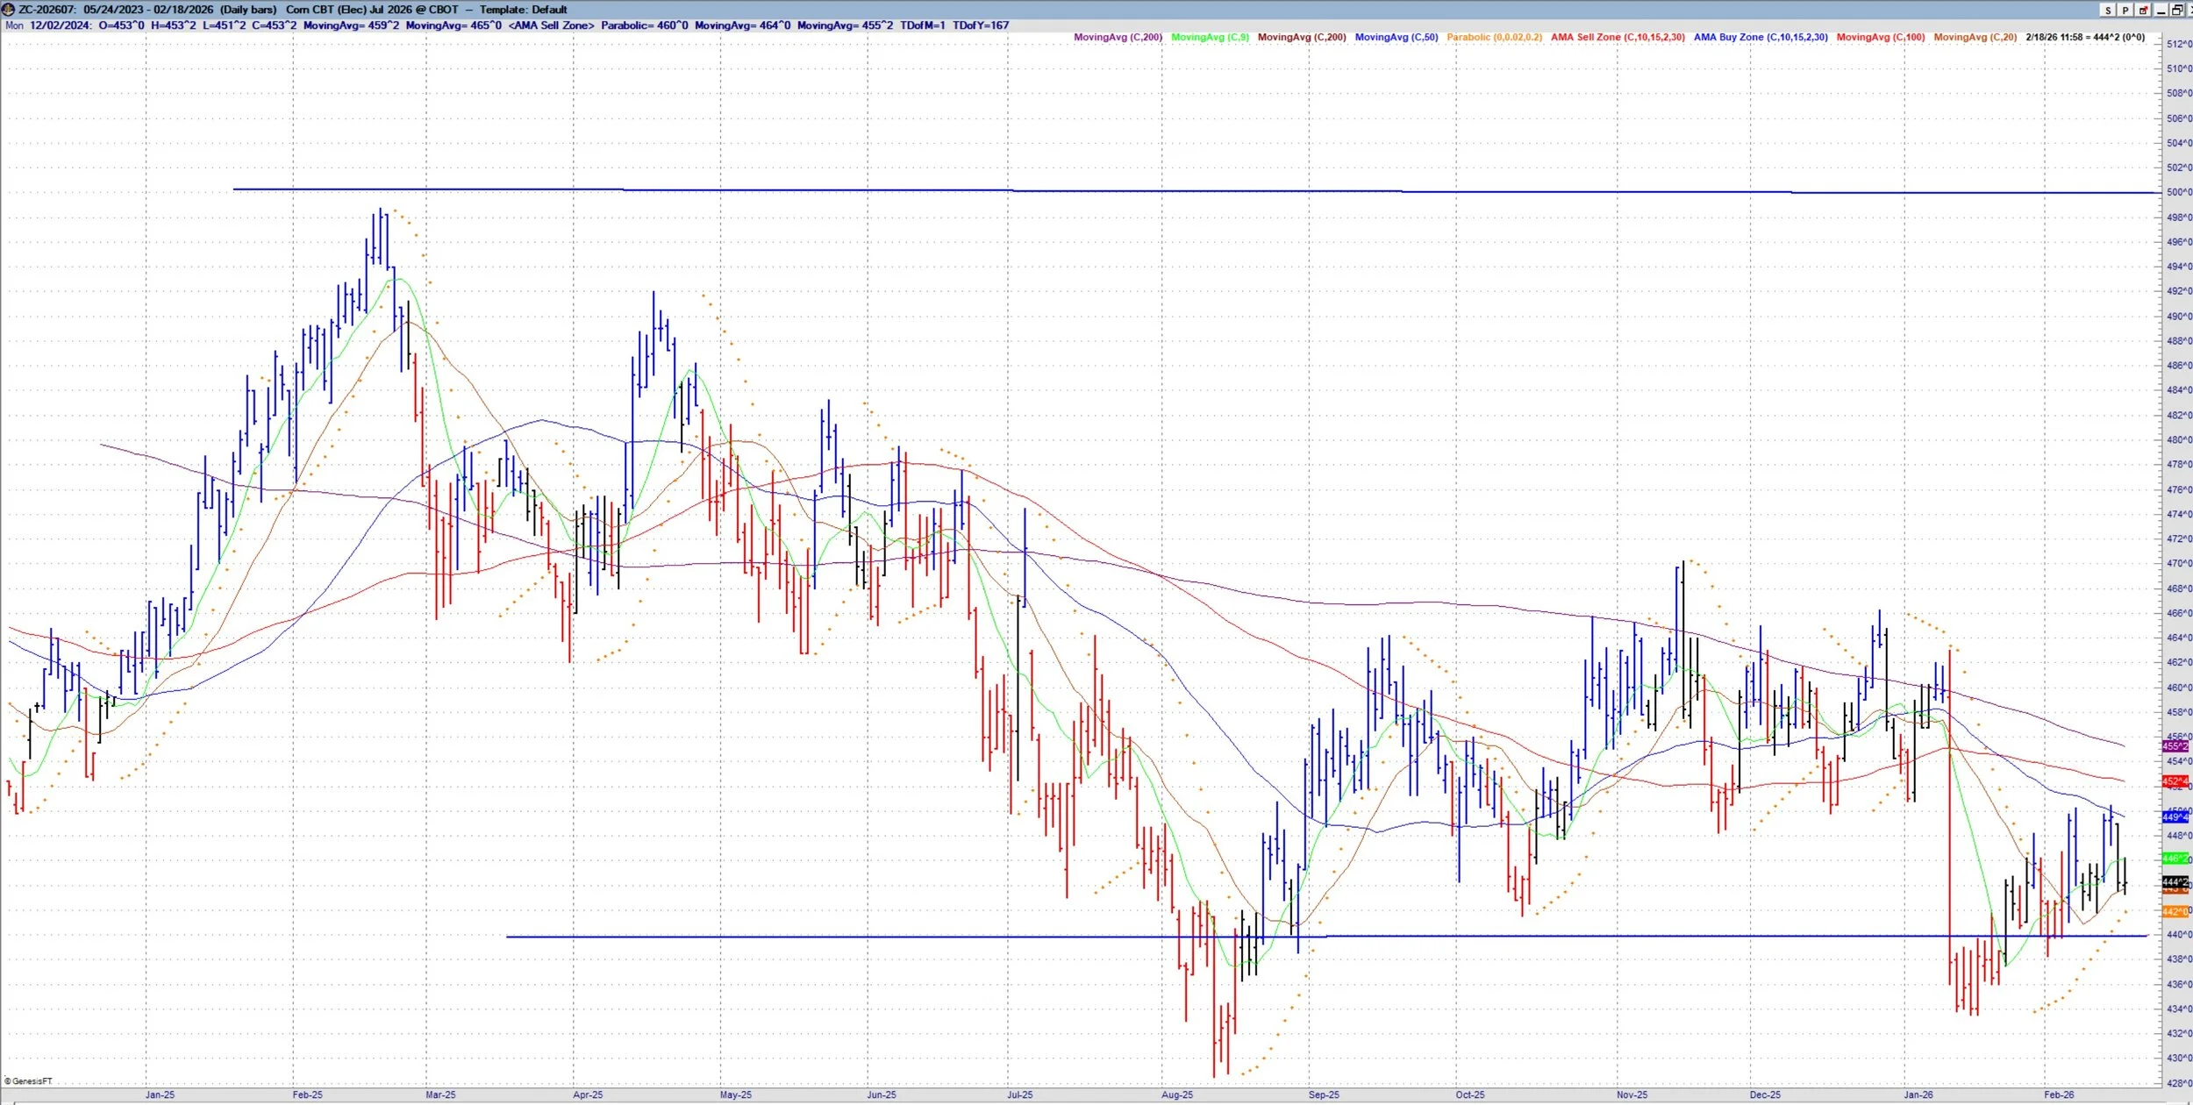Click the red pop-out window icon
This screenshot has width=2193, height=1105.
click(x=2143, y=11)
